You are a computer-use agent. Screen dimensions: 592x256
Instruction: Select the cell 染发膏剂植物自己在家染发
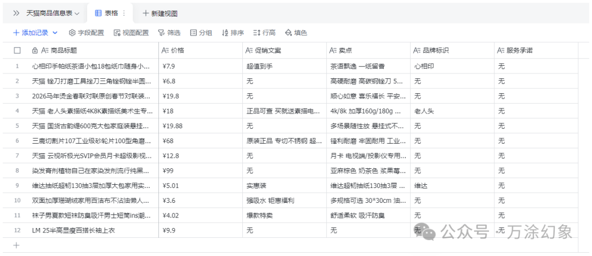(x=95, y=170)
